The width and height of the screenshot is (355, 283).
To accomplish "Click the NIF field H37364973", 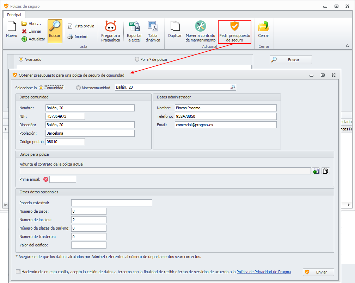I will pyautogui.click(x=65, y=116).
